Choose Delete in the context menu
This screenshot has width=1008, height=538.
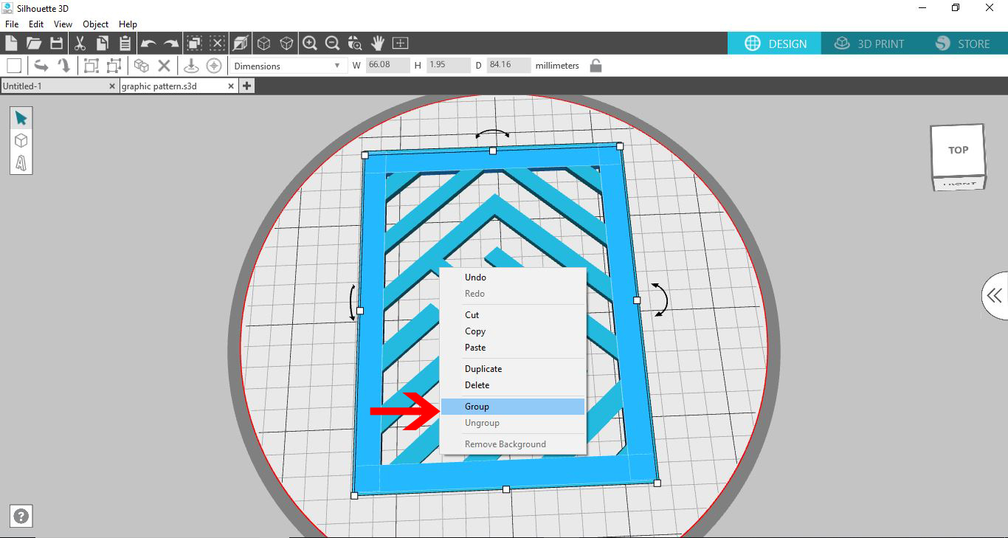click(x=513, y=385)
